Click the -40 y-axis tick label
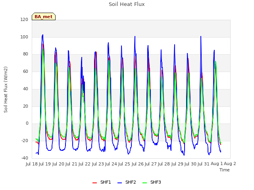Viewport: 254px width, 190px height. tap(25, 158)
